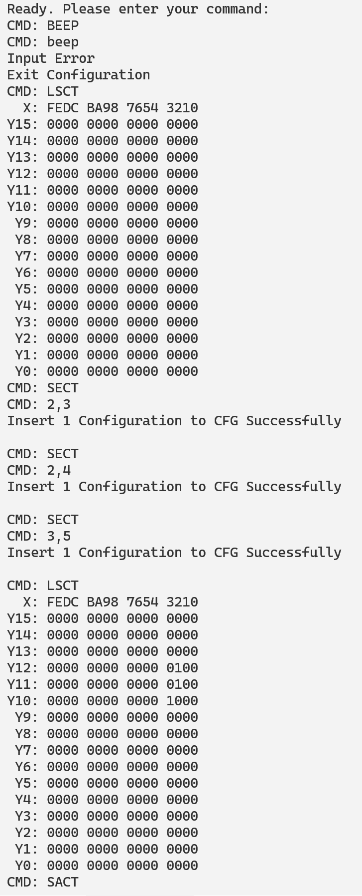The width and height of the screenshot is (362, 896).
Task: Select the "Input Error" message
Action: pyautogui.click(x=51, y=58)
